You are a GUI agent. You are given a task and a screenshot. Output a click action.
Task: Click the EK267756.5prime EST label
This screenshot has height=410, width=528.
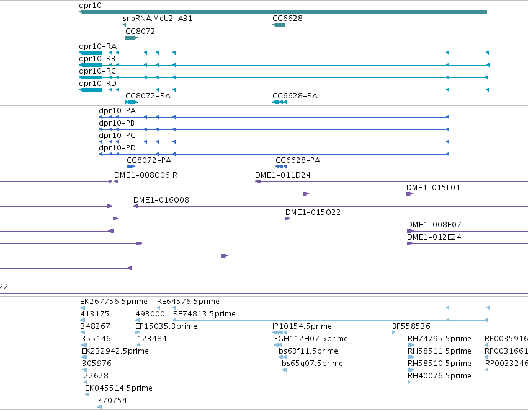tap(114, 302)
